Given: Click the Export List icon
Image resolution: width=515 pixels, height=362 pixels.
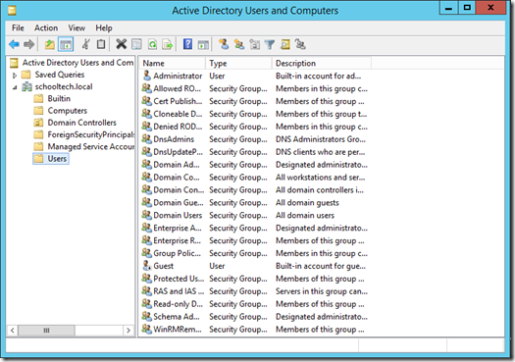Looking at the screenshot, I should 168,44.
